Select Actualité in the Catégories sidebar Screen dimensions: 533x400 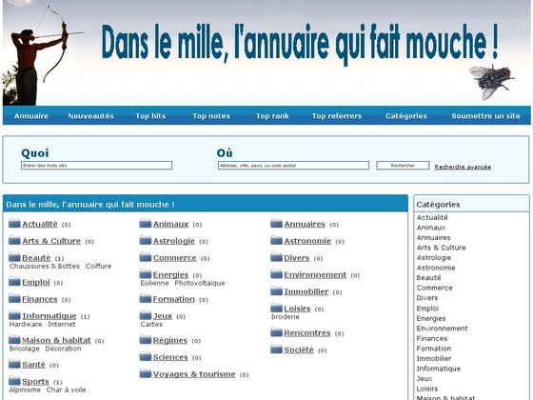point(432,217)
